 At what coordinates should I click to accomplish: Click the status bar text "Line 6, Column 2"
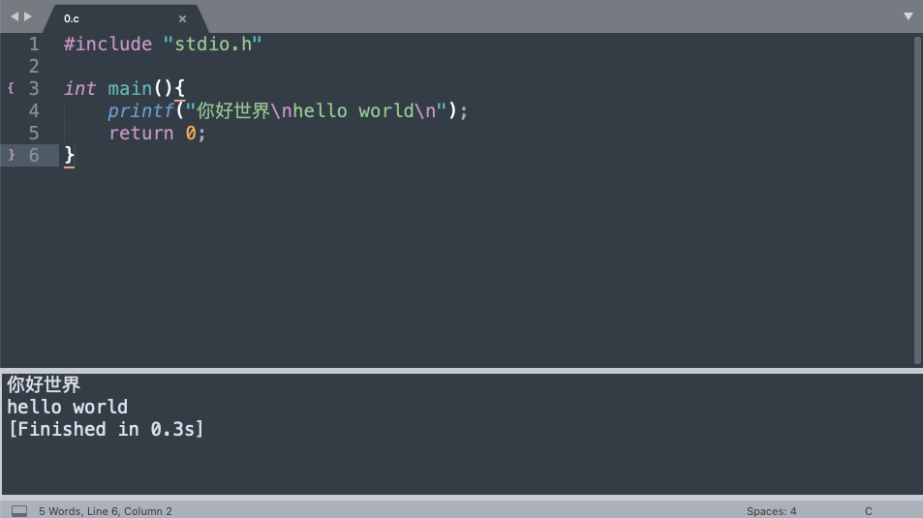[130, 511]
